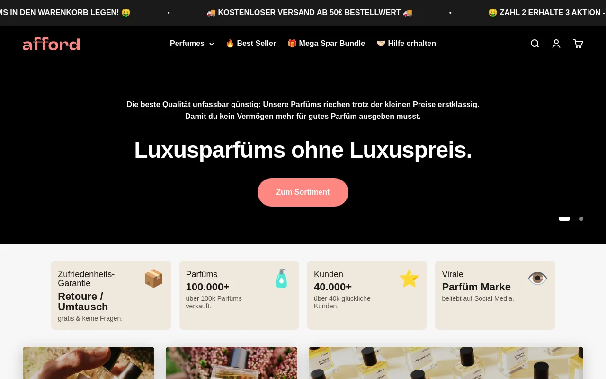
Task: Click the eye emoji on Virale card
Action: (537, 279)
